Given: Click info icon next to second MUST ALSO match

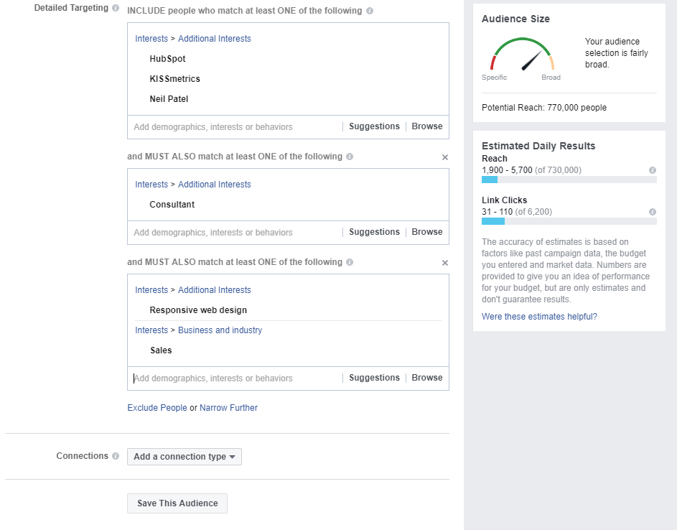Looking at the screenshot, I should [350, 262].
